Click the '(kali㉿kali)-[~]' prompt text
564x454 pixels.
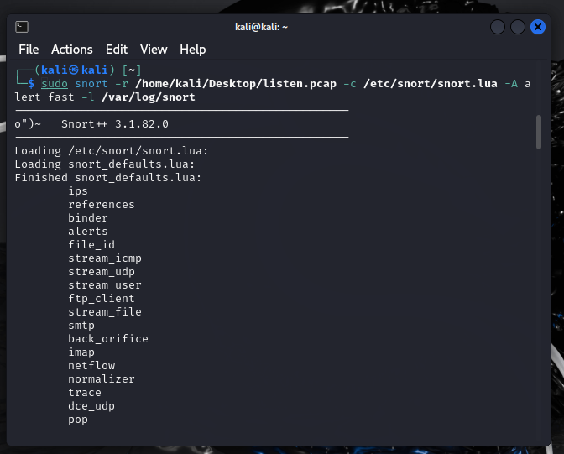click(88, 70)
